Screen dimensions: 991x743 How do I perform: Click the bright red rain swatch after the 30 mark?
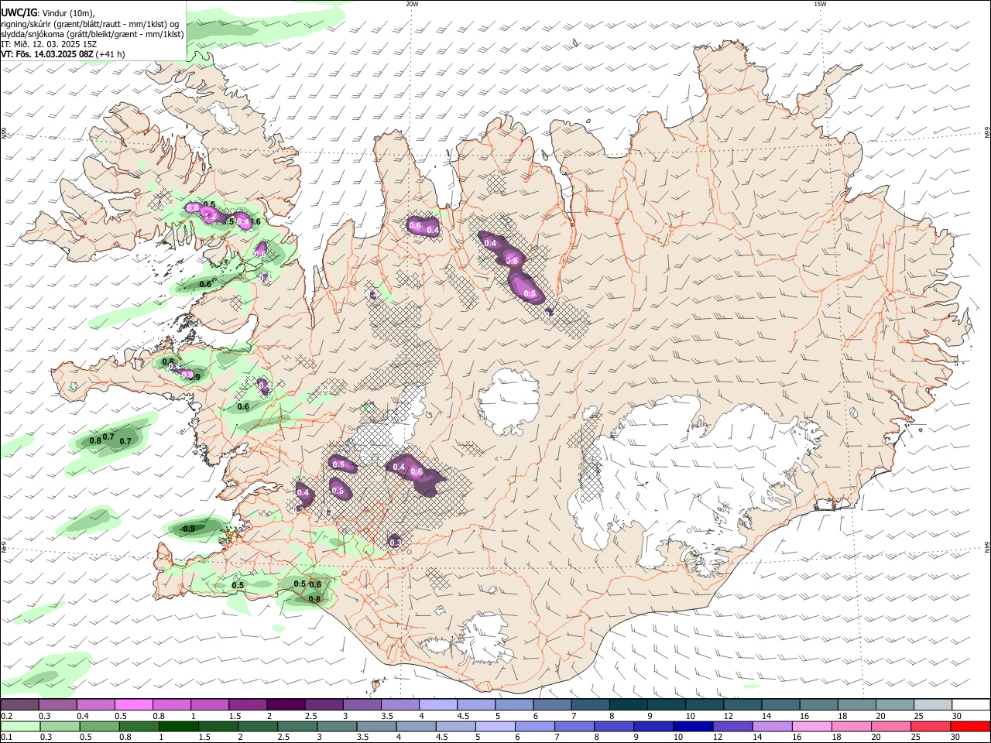(x=969, y=726)
